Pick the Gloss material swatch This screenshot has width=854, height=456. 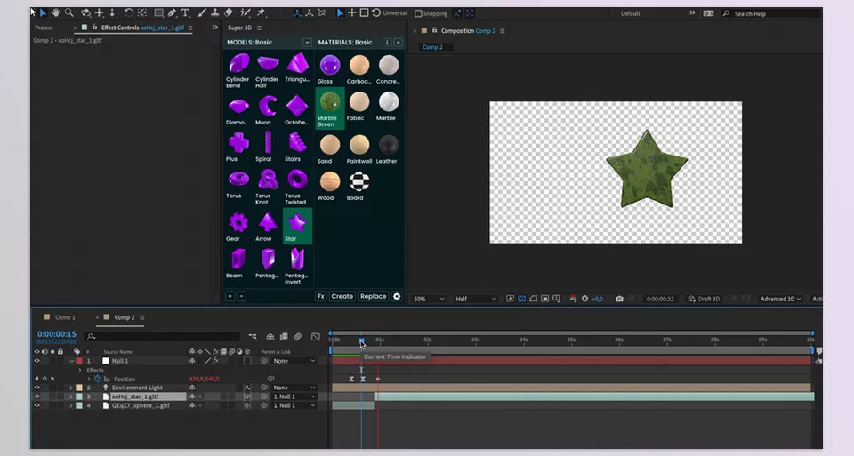point(329,65)
